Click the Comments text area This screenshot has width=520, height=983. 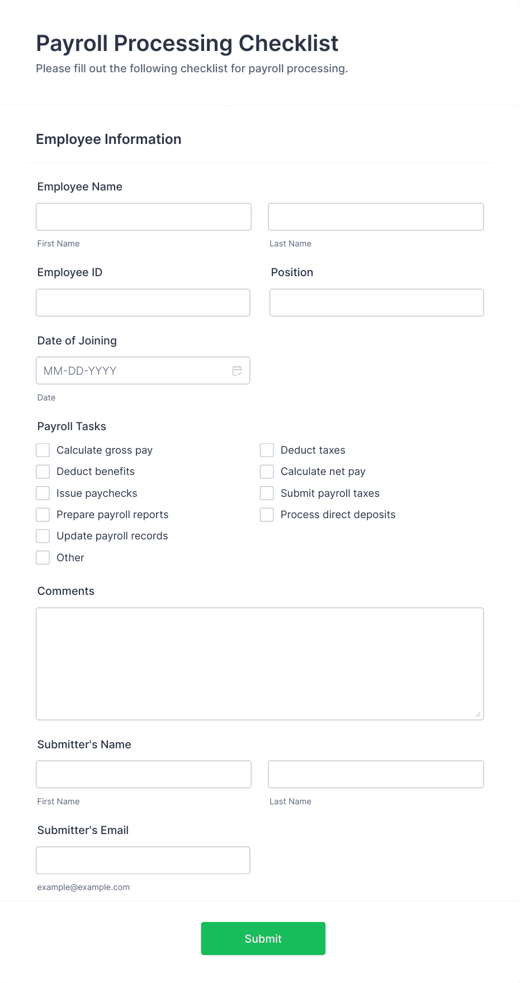(260, 664)
